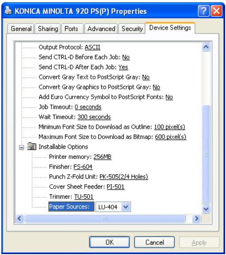Click the Punch Z-Fold Unit PK-505 value

(x=124, y=177)
